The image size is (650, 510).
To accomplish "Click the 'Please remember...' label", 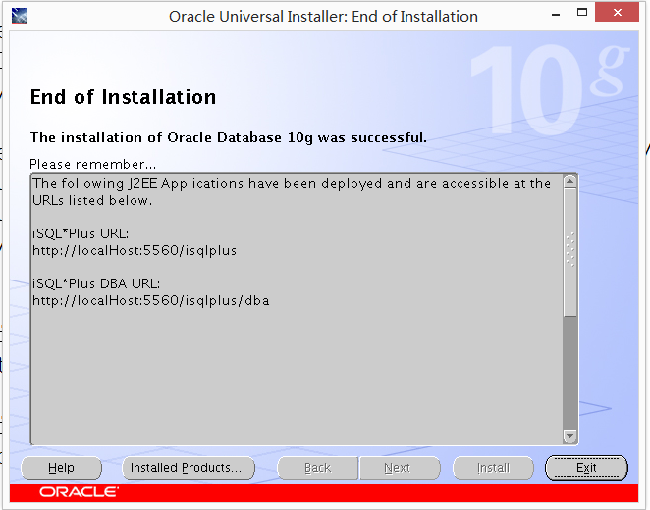I will pyautogui.click(x=93, y=165).
